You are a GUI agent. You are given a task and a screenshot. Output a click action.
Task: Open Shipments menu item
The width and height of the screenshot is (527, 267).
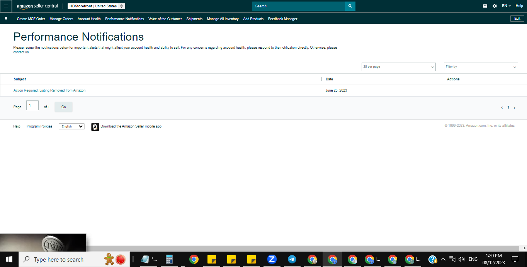point(194,19)
